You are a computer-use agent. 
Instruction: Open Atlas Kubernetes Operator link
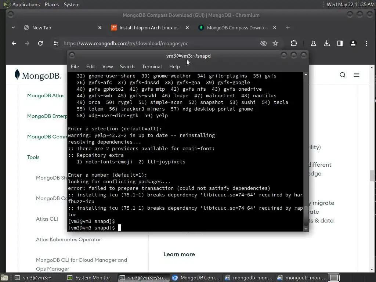pos(68,239)
